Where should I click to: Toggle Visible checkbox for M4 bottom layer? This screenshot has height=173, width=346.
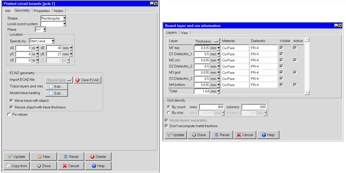281,85
